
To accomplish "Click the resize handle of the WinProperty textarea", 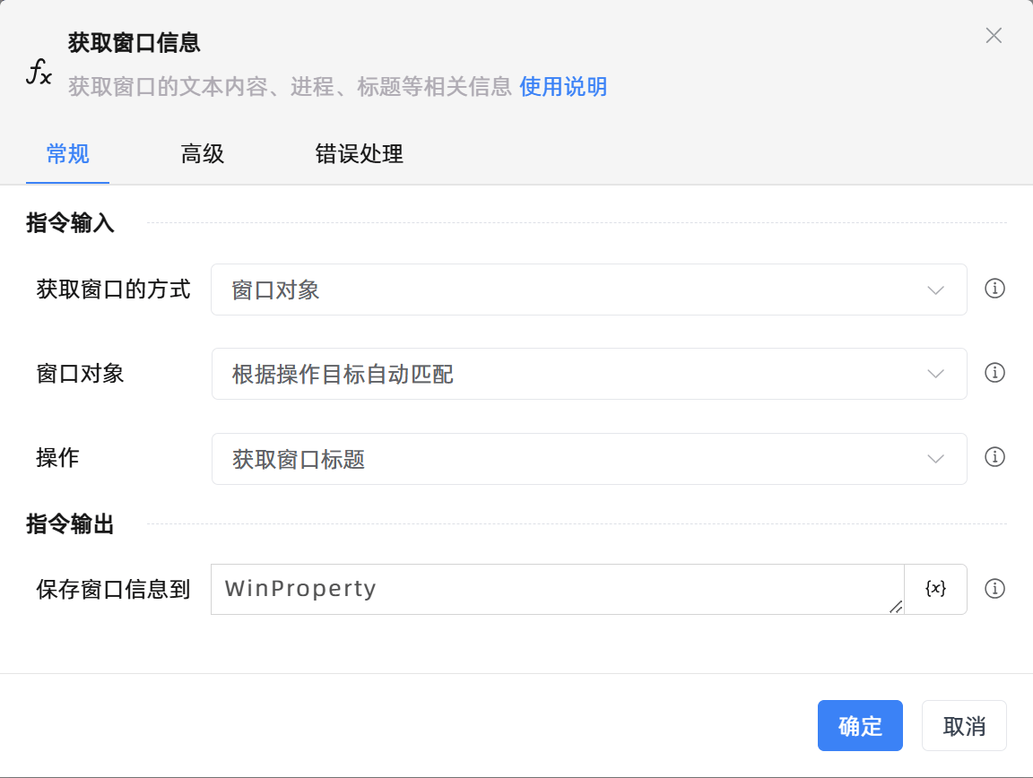I will click(896, 608).
